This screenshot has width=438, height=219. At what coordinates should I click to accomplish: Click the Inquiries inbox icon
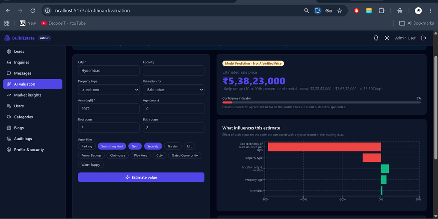[x=9, y=62]
